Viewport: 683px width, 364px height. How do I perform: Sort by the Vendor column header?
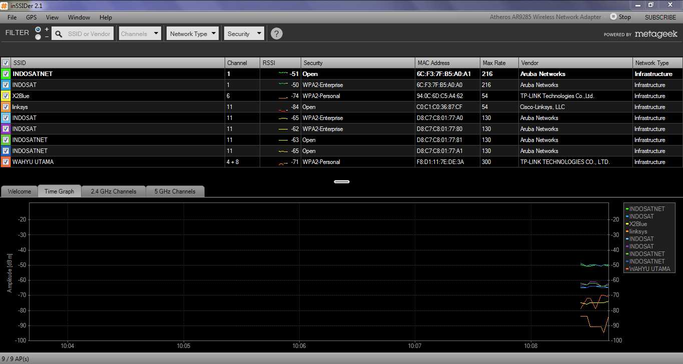(575, 63)
